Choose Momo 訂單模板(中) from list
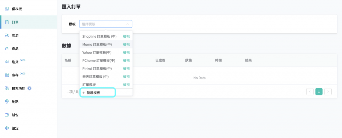 pos(97,45)
